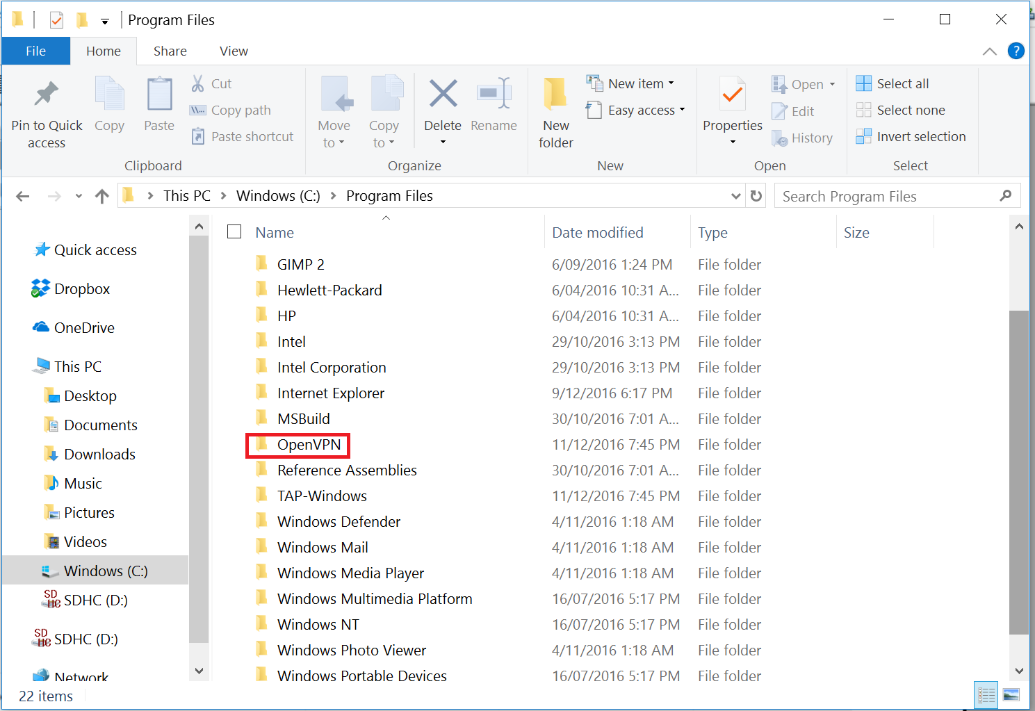1035x711 pixels.
Task: Open the New item dropdown
Action: [x=631, y=83]
